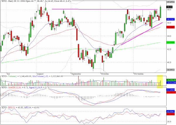Viewport: 176px width, 125px height.
Task: Click the latest green volume bar
Action: point(160,83)
